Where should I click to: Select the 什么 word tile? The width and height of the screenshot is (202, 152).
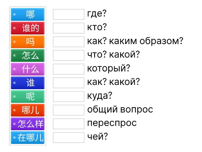coord(30,69)
